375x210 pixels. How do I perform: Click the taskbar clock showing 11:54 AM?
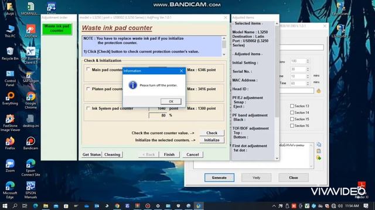[x=352, y=206]
